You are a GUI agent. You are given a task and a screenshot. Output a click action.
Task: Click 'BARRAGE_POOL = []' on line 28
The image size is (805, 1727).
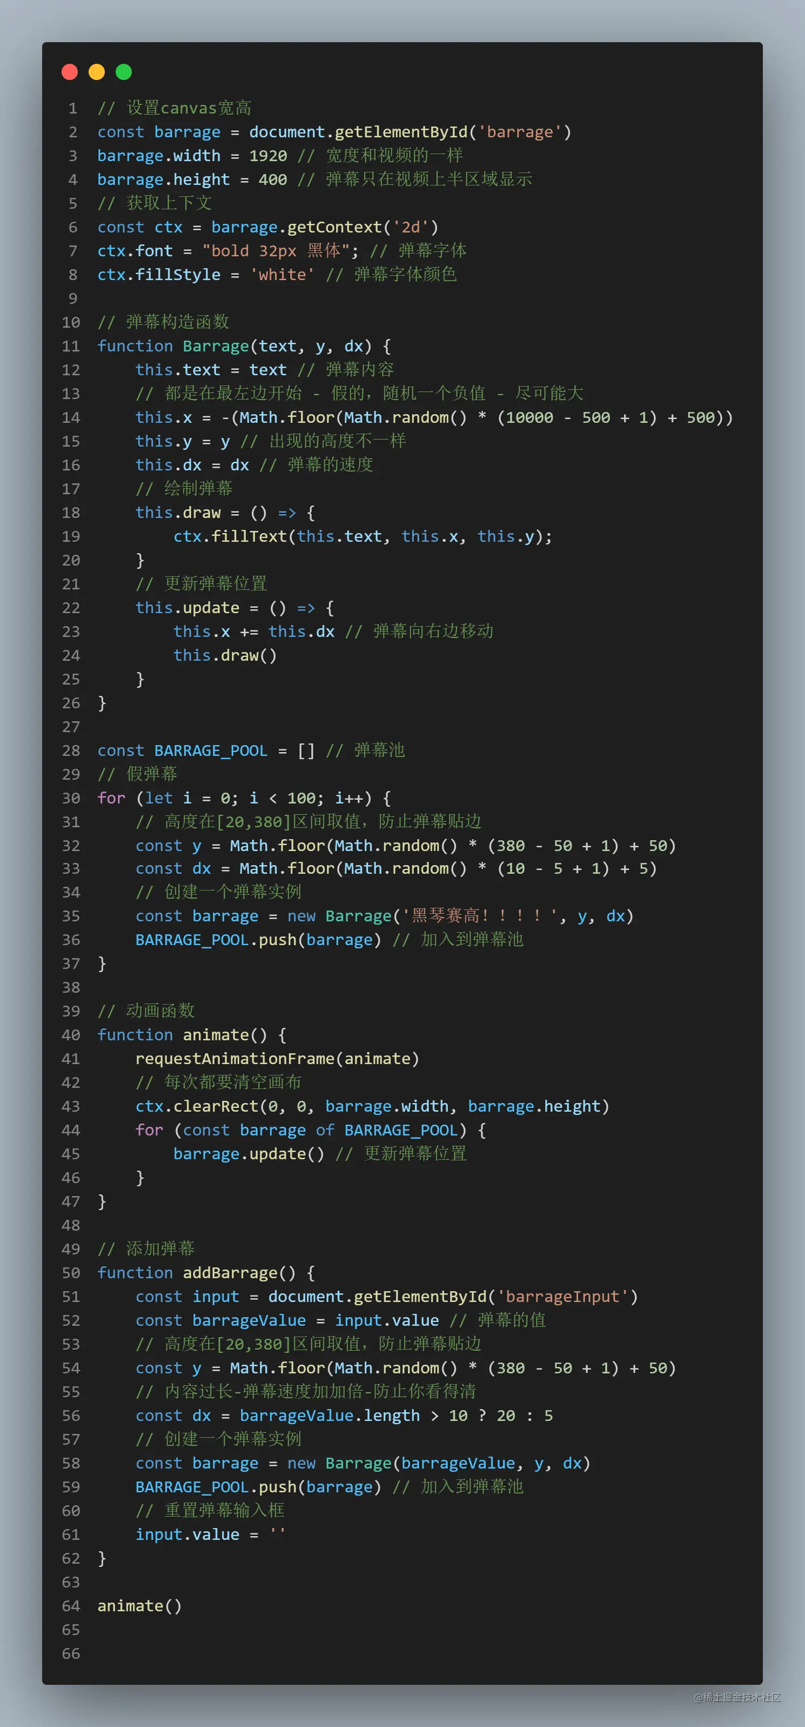pyautogui.click(x=234, y=751)
